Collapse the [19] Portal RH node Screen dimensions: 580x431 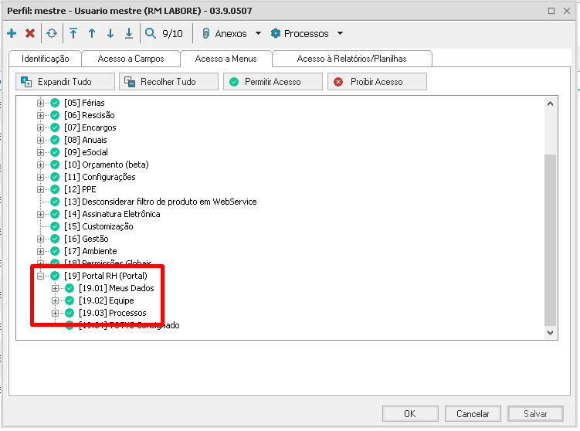[40, 276]
